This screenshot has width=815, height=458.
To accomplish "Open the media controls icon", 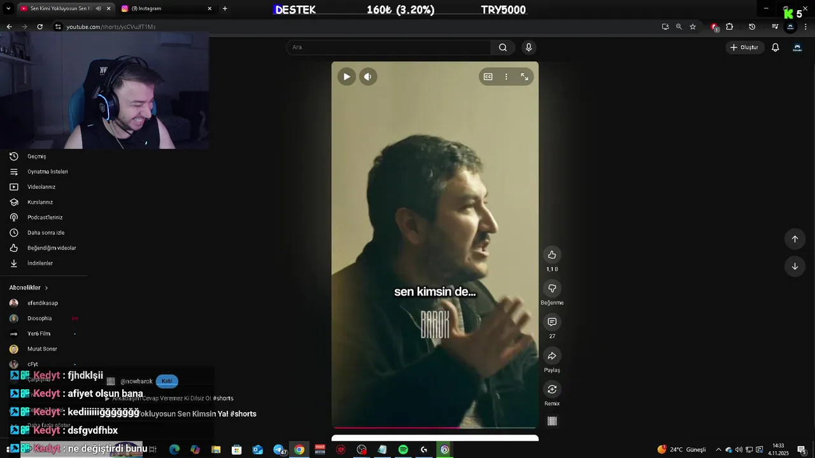I will pyautogui.click(x=775, y=27).
